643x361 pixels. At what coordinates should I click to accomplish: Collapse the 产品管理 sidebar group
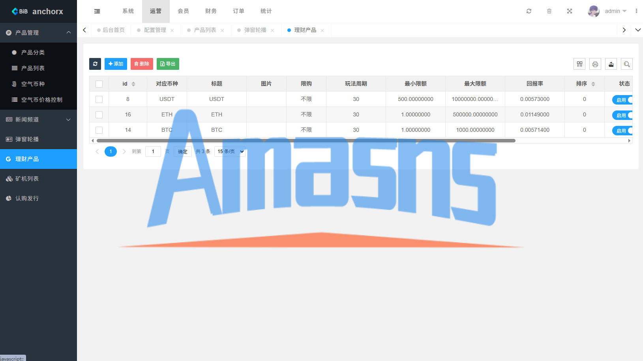[x=38, y=33]
